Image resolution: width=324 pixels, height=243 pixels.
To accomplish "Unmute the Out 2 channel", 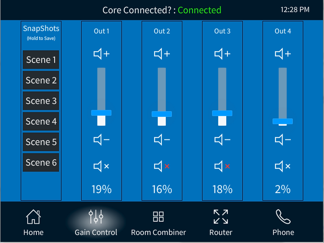I will click(162, 166).
